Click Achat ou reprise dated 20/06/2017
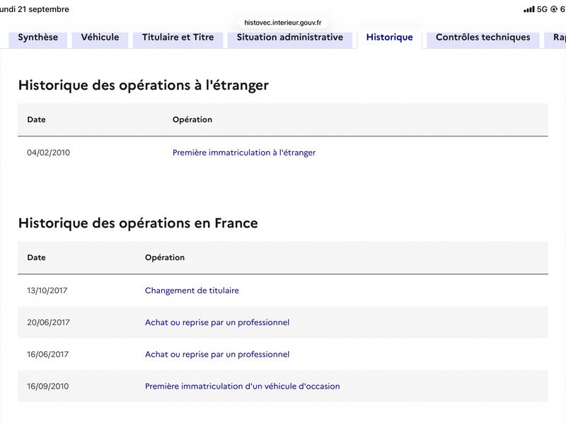This screenshot has height=424, width=566. pos(217,322)
